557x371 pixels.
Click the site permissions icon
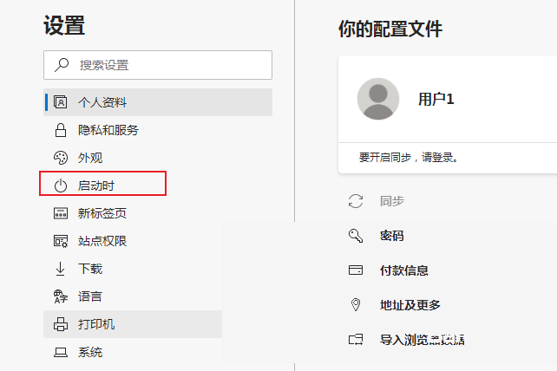(x=61, y=241)
